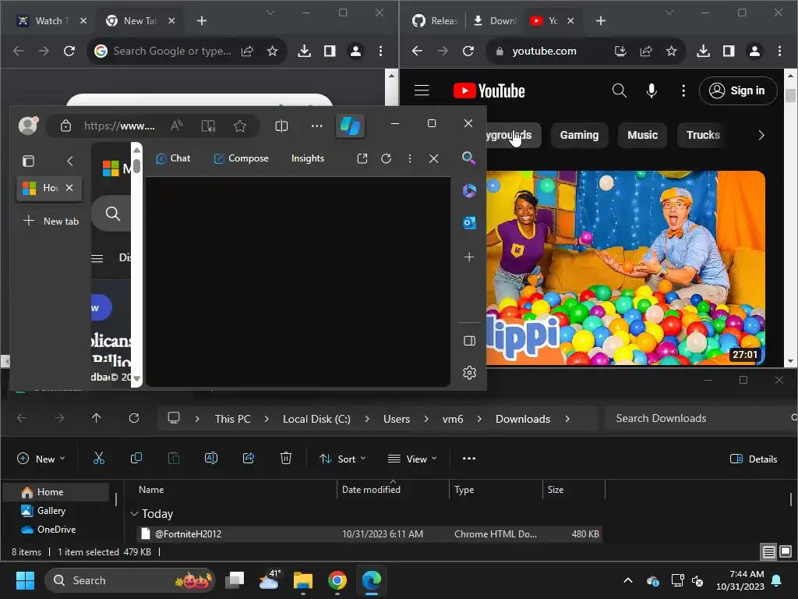Open Edge Settings and more menu
This screenshot has width=798, height=599.
(x=316, y=126)
